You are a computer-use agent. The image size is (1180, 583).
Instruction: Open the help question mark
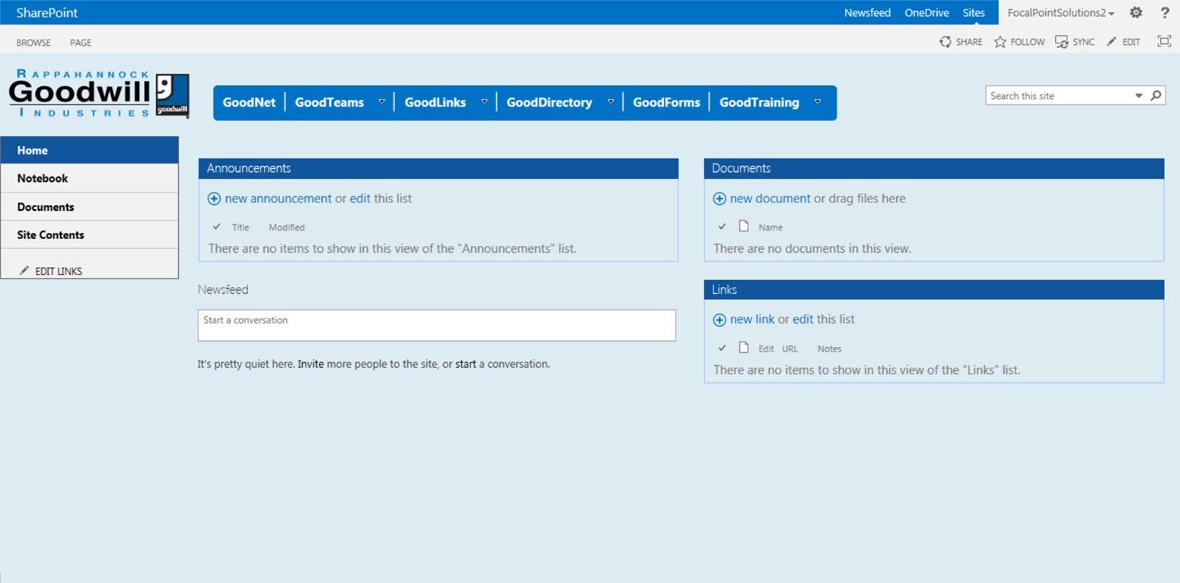click(1165, 13)
